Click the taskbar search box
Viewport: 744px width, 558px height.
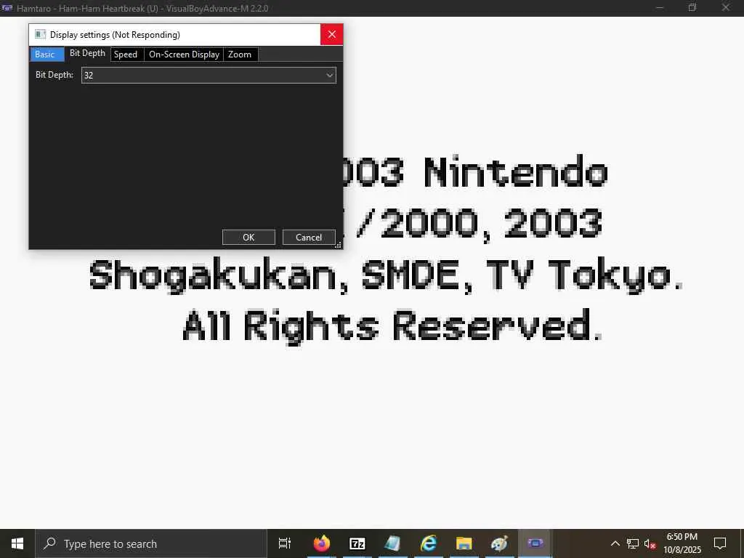(x=151, y=543)
